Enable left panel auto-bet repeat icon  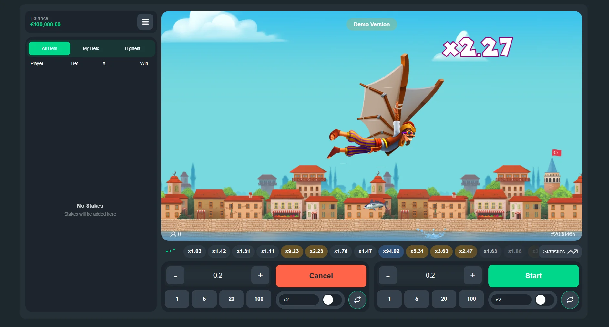(x=357, y=300)
